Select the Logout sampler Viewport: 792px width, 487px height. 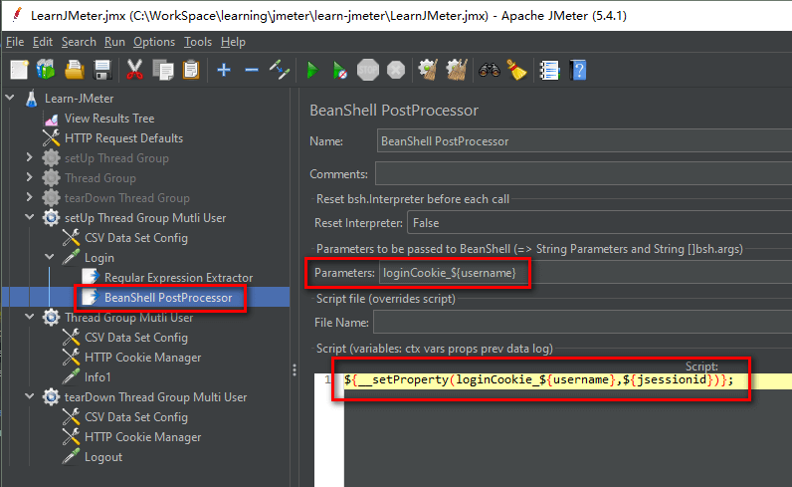click(103, 457)
